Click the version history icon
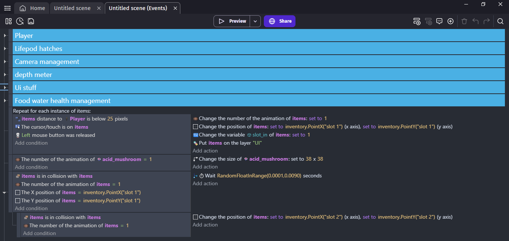This screenshot has width=509, height=241. [20, 21]
